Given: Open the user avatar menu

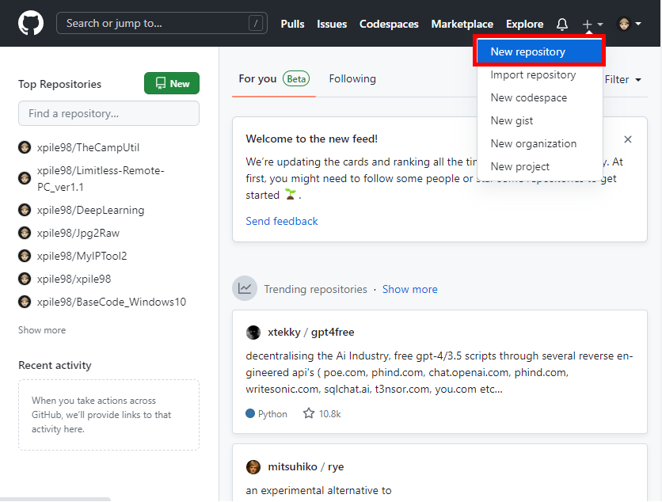Looking at the screenshot, I should (629, 24).
